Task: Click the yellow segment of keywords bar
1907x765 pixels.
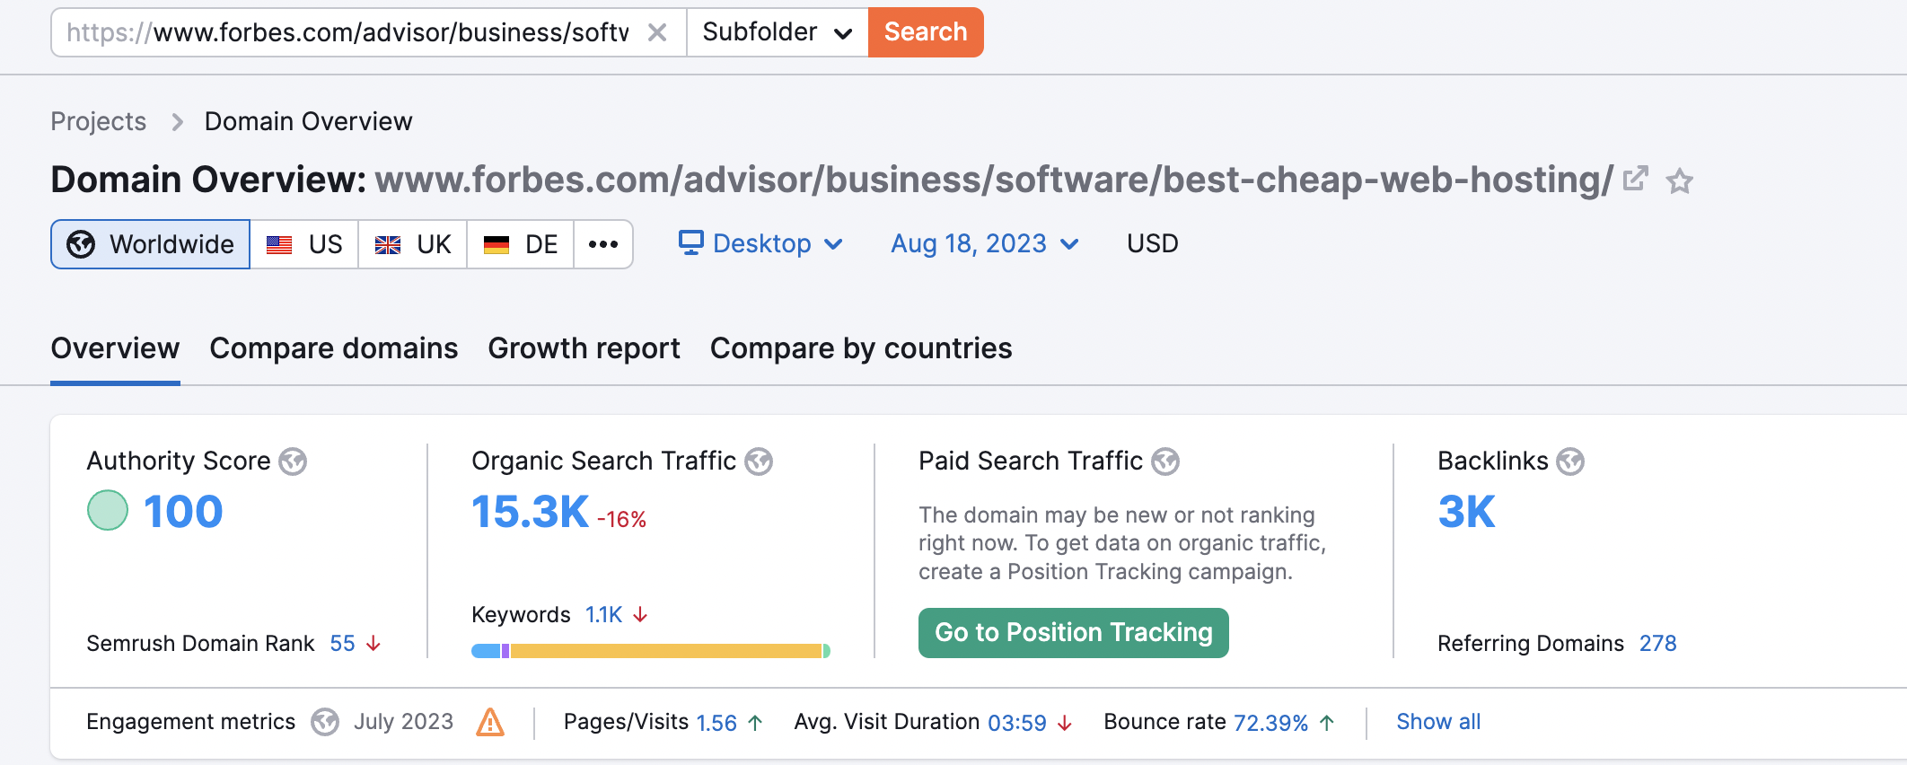Action: [666, 651]
